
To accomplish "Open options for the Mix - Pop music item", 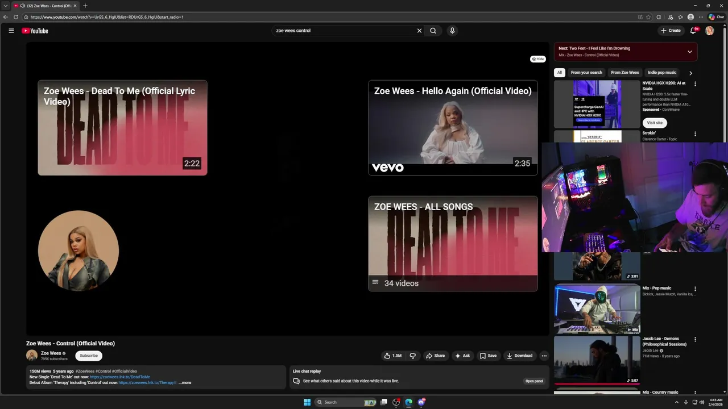I will click(x=695, y=289).
